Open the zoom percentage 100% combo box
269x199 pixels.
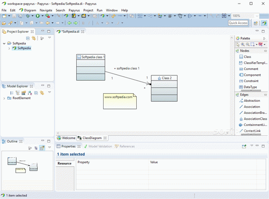245,16
